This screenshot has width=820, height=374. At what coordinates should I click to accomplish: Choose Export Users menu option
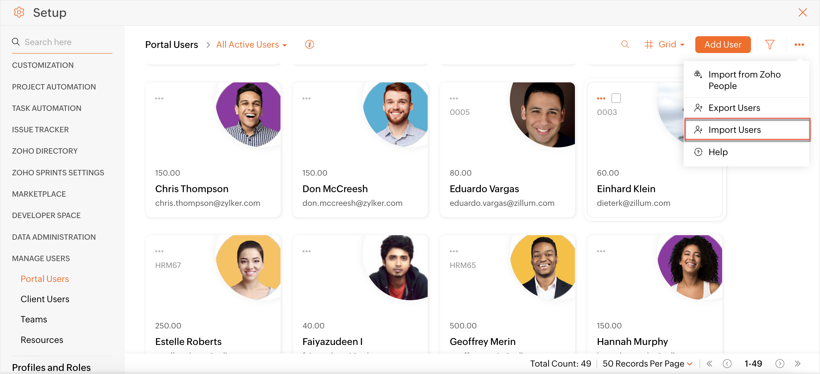tap(734, 108)
